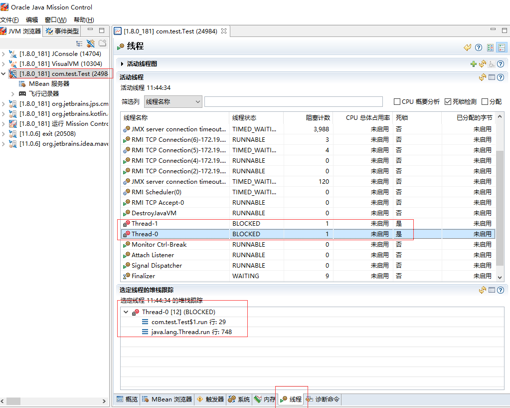
Task: Click the green plus icon in 活动线程图 section
Action: (x=474, y=64)
